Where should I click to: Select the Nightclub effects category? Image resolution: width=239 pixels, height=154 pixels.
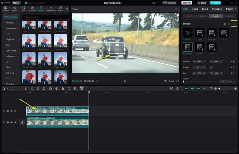point(10,39)
